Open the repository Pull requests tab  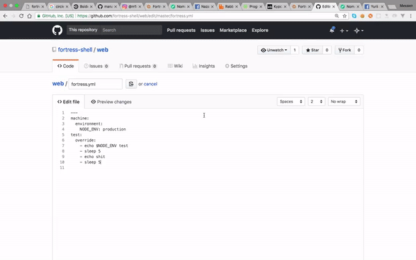tap(138, 66)
